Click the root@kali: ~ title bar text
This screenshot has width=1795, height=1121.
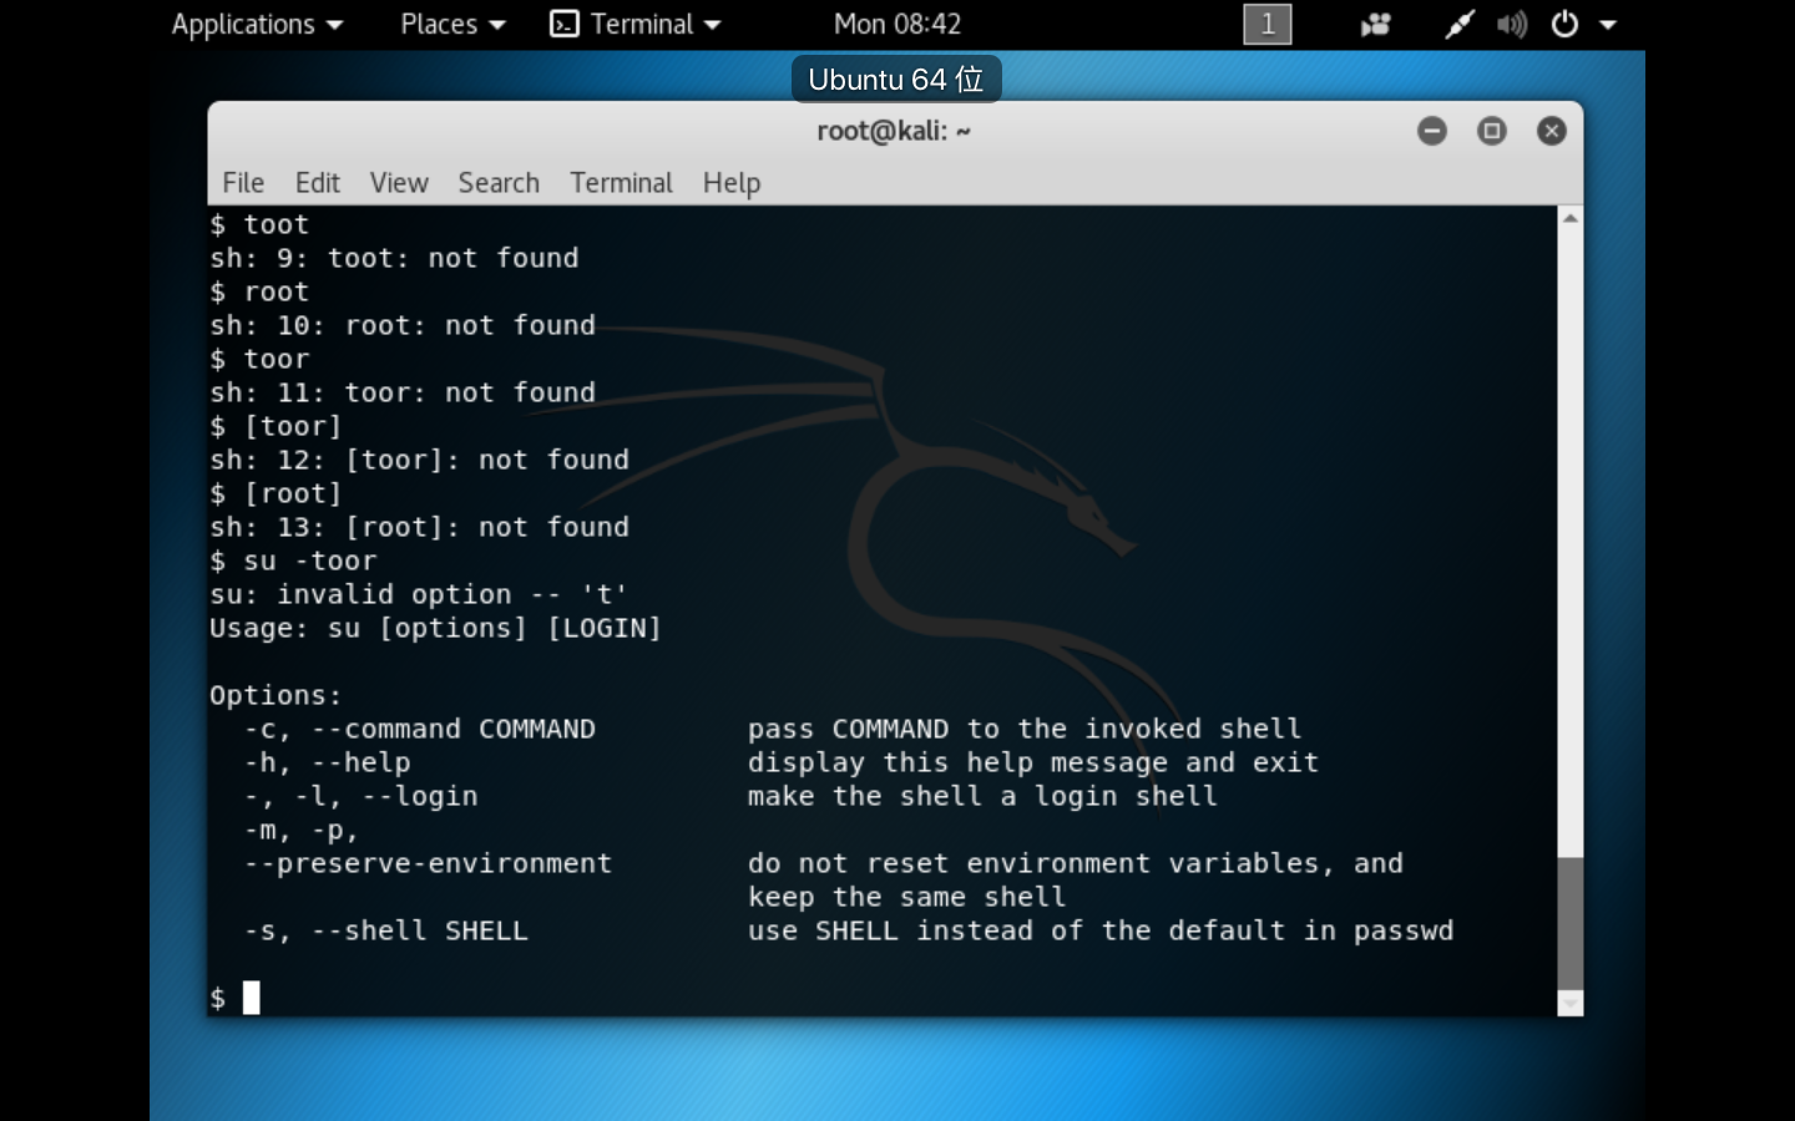(894, 131)
